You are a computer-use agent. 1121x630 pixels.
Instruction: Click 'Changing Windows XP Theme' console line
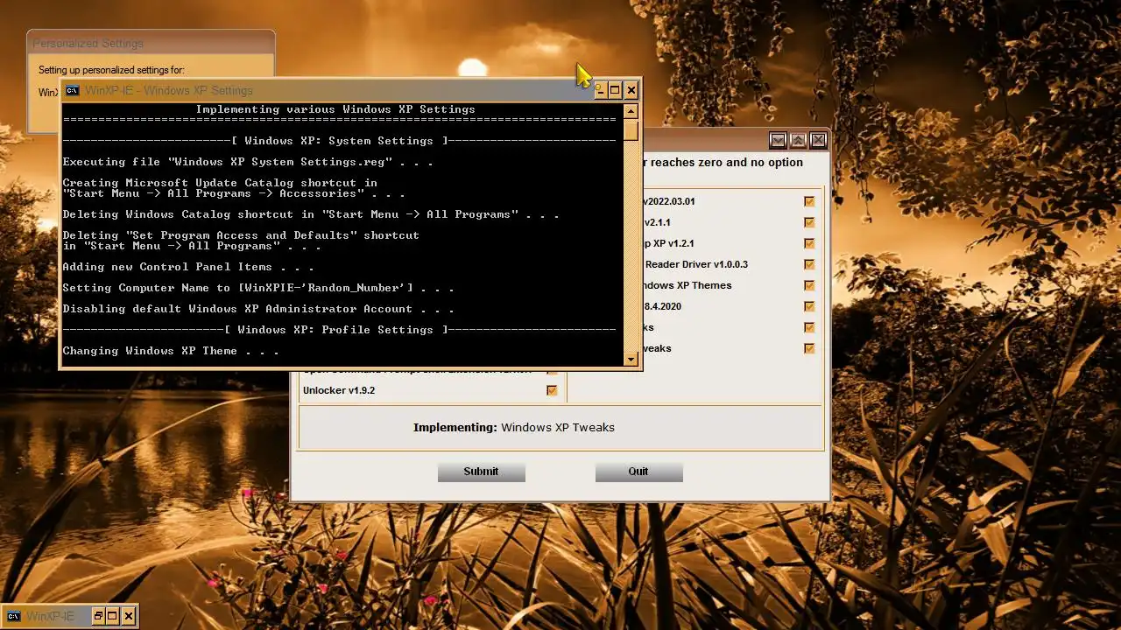point(171,351)
